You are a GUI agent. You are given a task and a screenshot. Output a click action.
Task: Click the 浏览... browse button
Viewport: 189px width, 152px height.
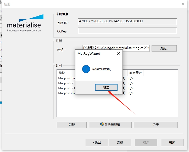point(164,48)
